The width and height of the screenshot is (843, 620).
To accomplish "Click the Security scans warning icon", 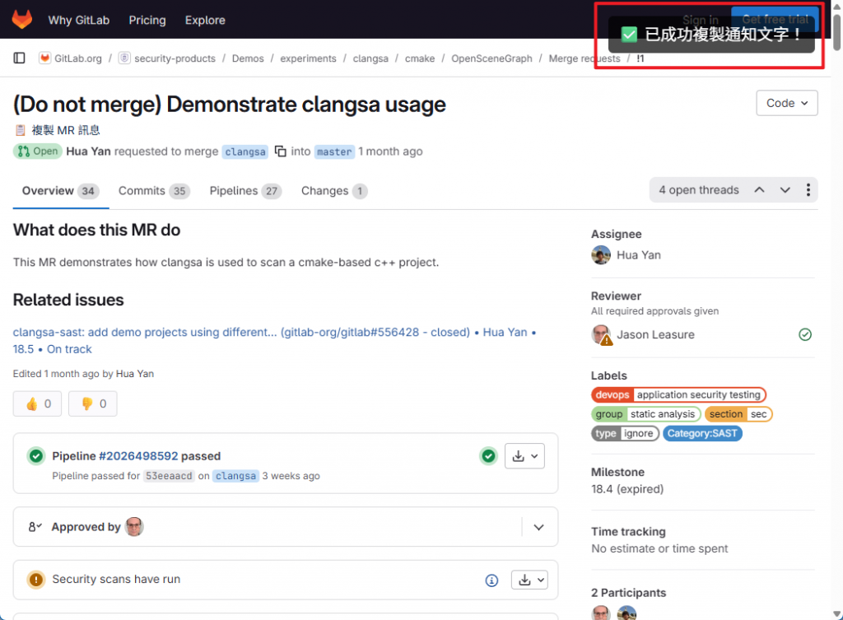I will click(36, 580).
